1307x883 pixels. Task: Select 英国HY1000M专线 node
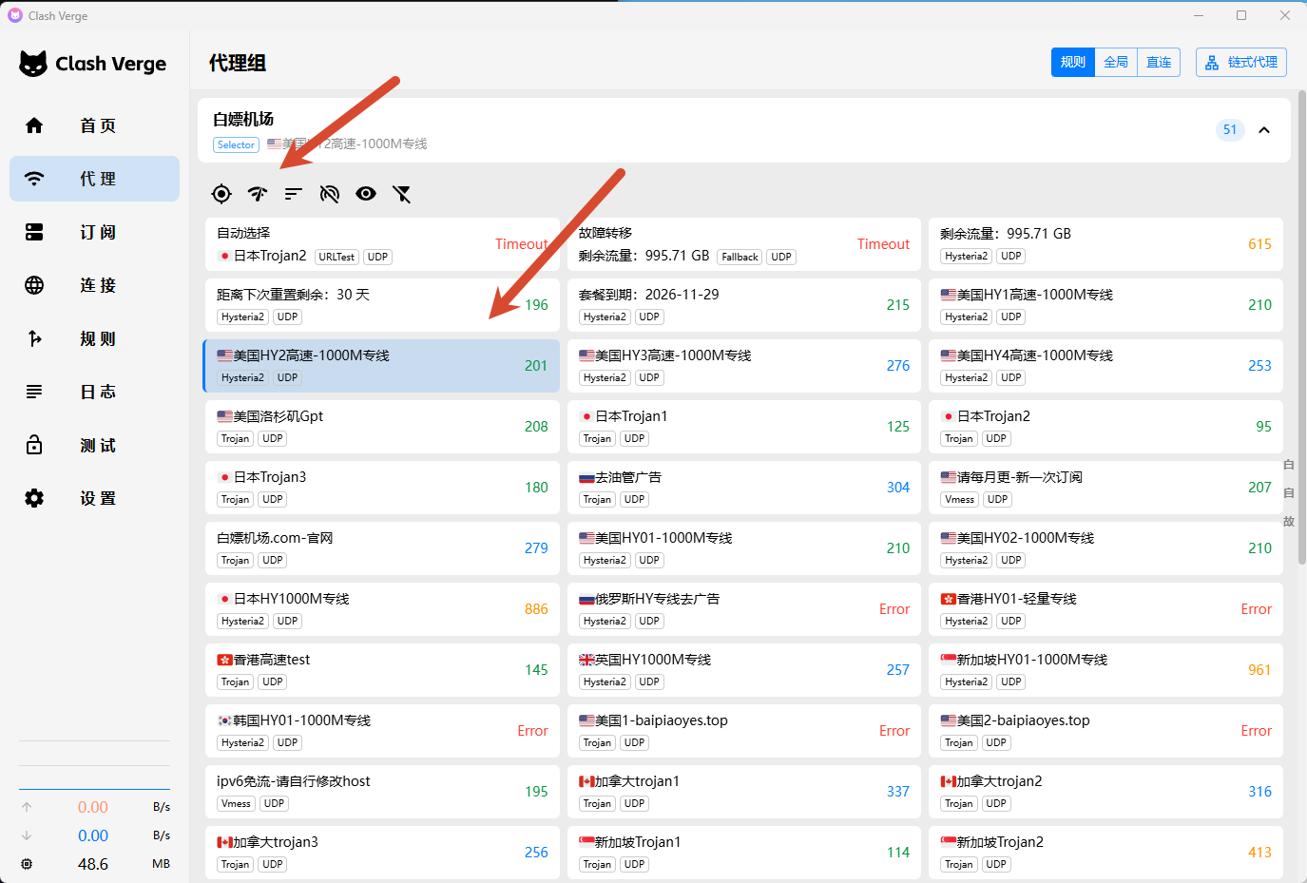(x=744, y=670)
